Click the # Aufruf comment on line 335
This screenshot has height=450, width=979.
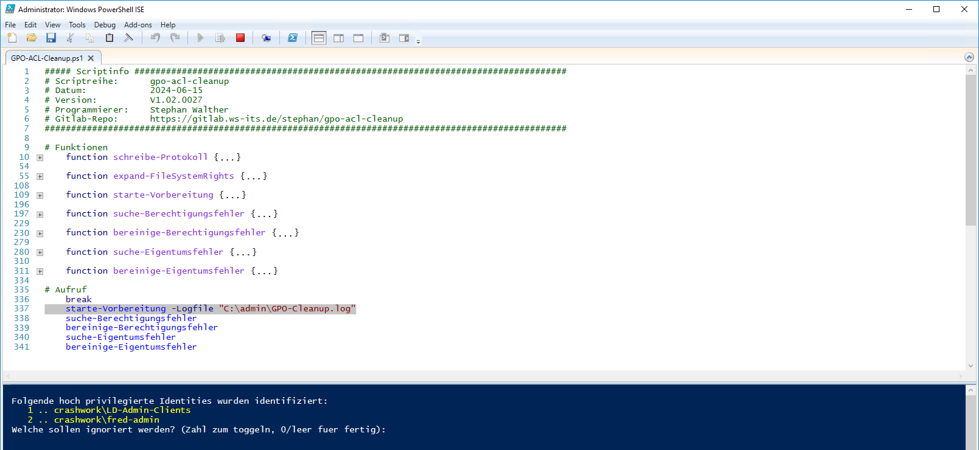[x=66, y=290]
